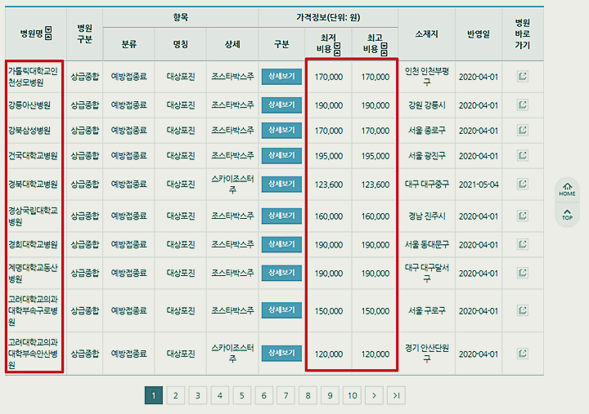The height and width of the screenshot is (414, 589).
Task: Open hospital link icon for 고려대학교 구로병원
Action: [x=523, y=310]
